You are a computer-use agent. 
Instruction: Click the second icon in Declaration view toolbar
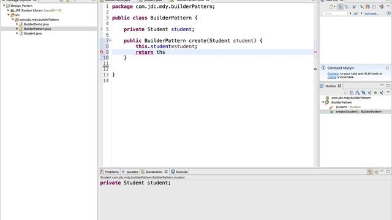point(375,172)
